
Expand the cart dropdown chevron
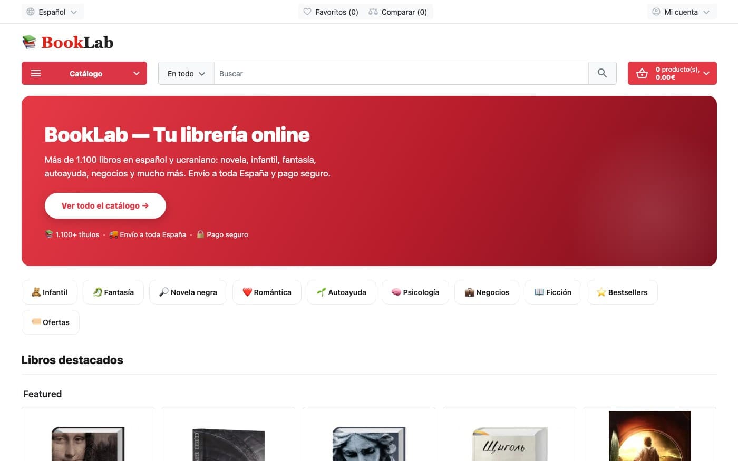[706, 73]
